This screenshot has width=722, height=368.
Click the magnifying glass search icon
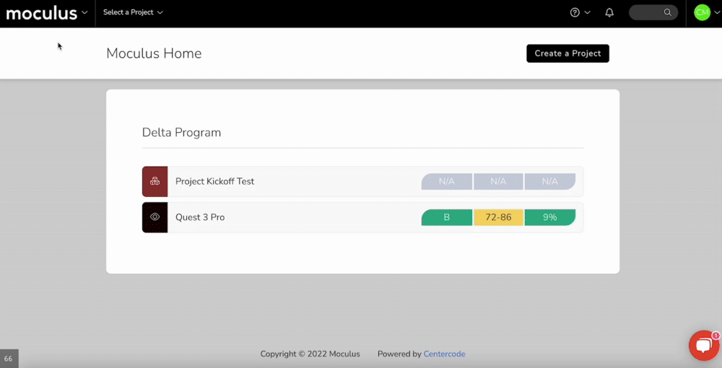[x=668, y=12]
